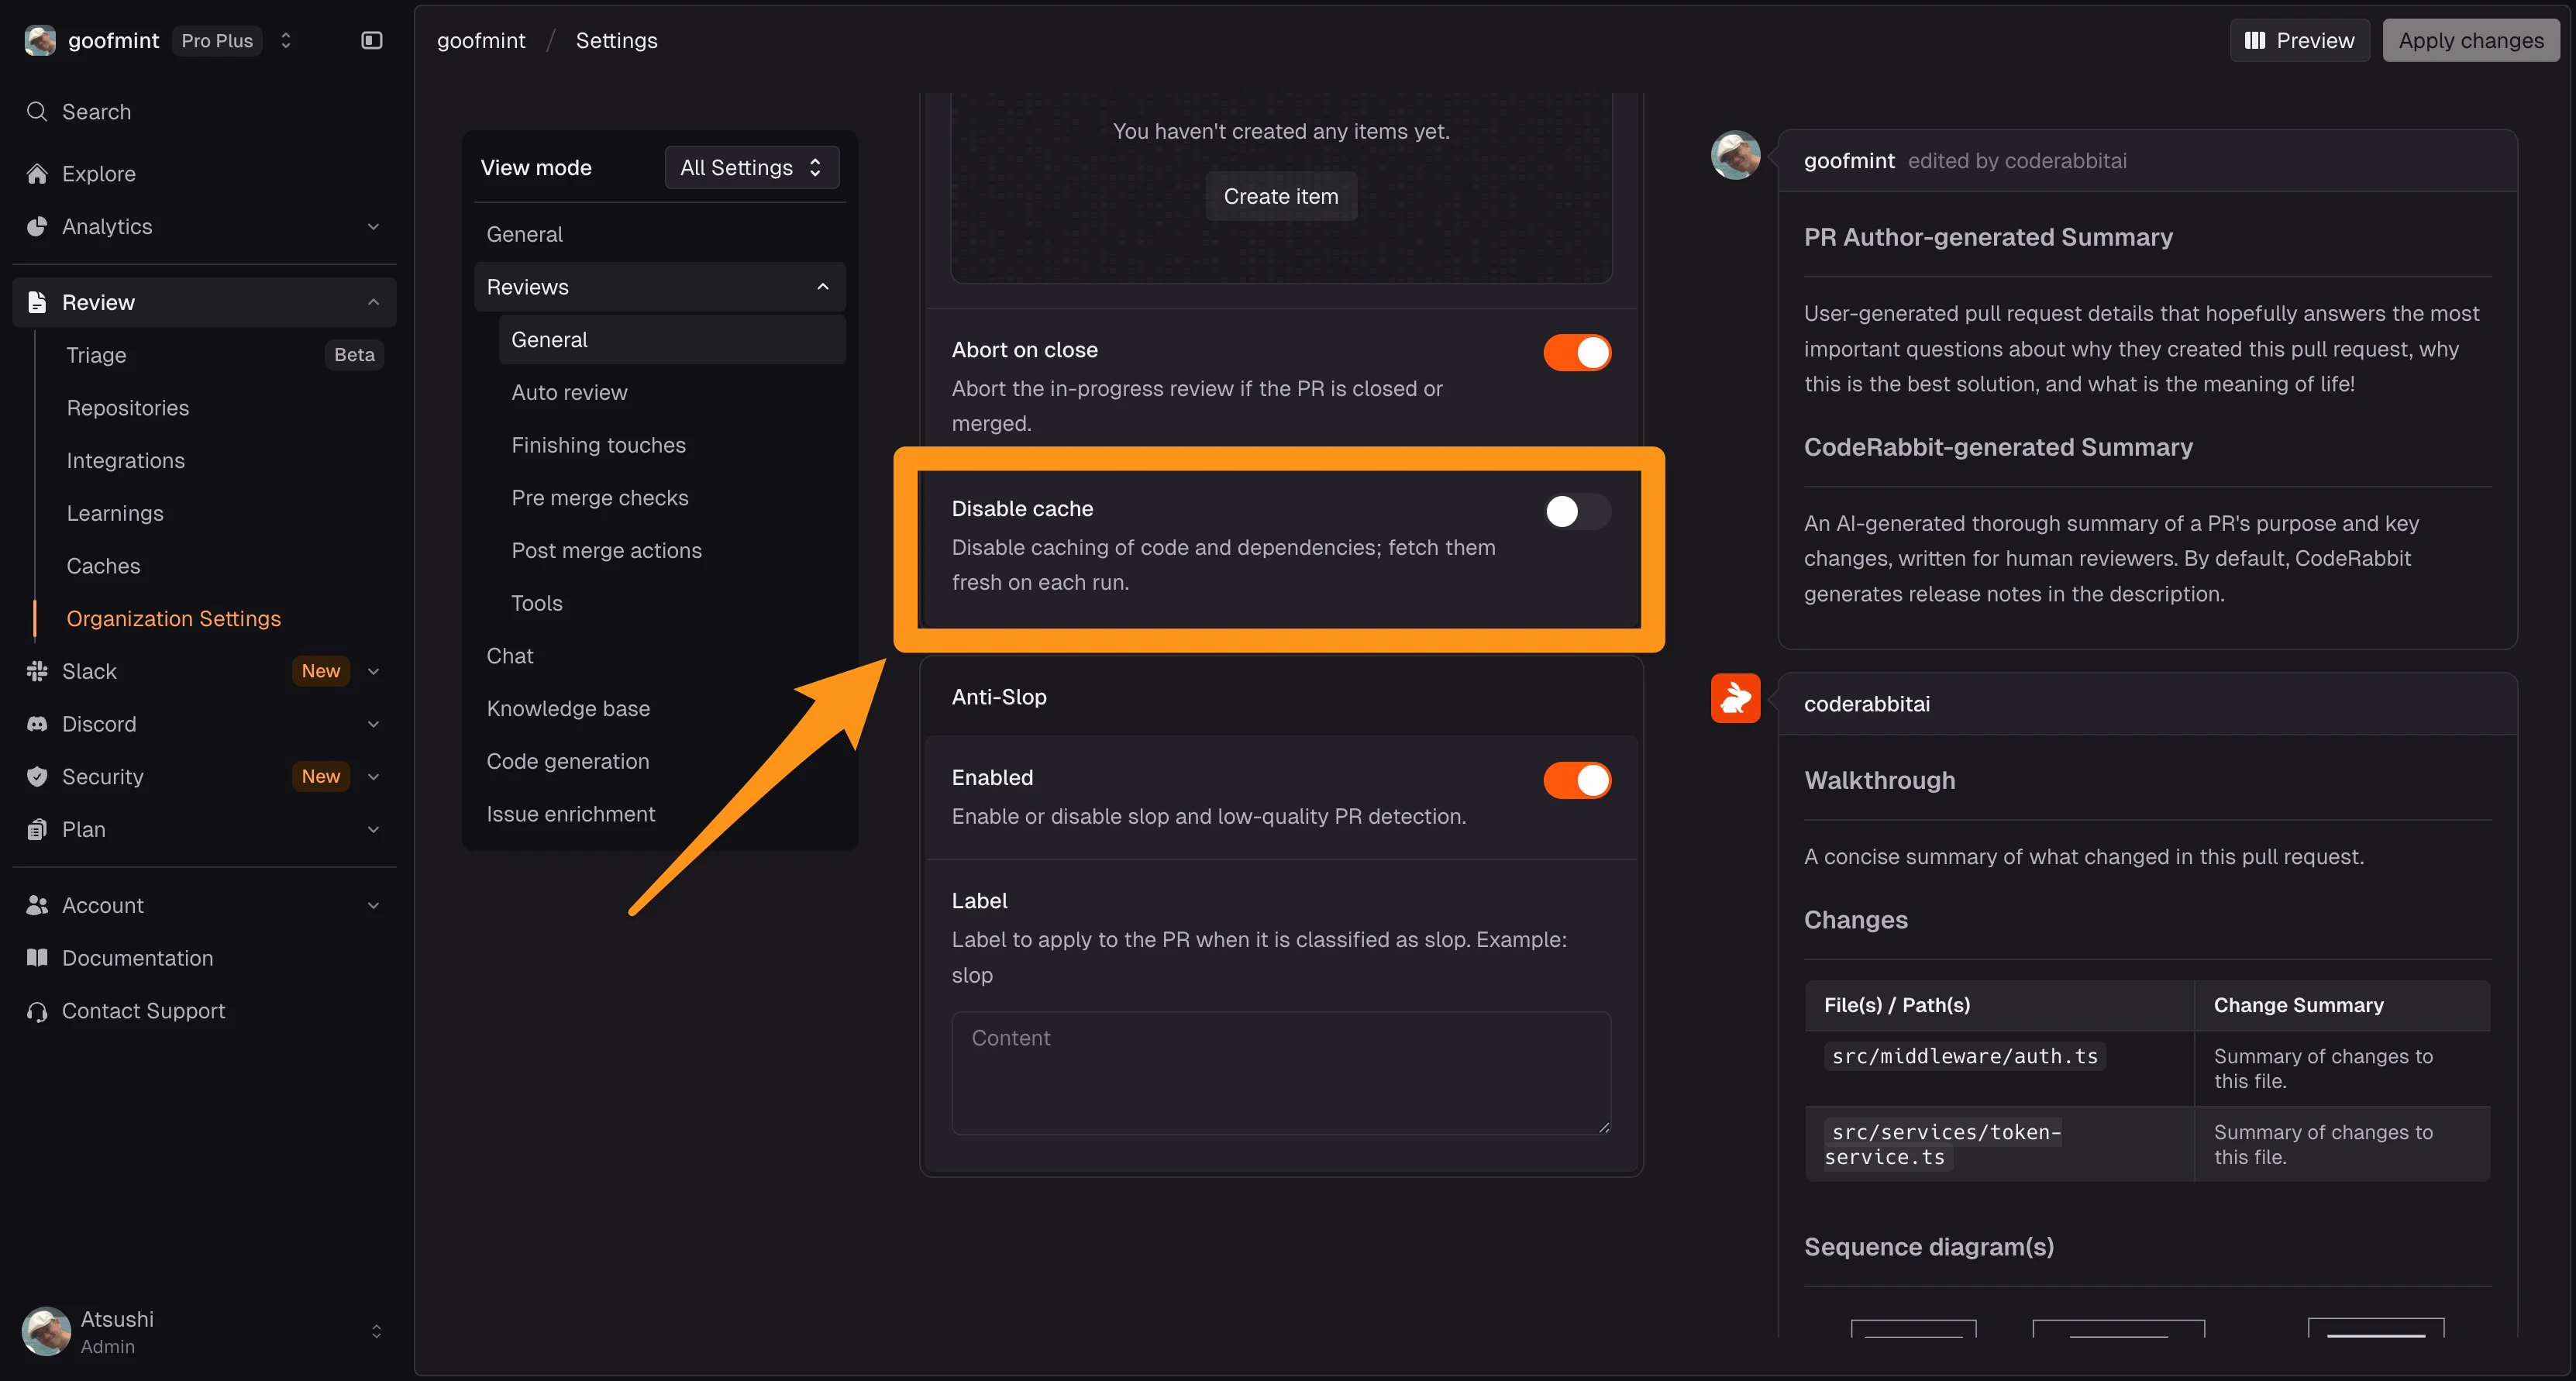Toggle the Abort on close switch
The image size is (2576, 1381).
coord(1577,352)
